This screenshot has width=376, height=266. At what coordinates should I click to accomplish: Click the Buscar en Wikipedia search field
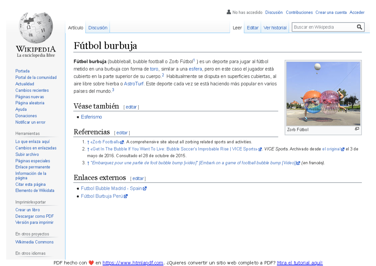click(323, 27)
